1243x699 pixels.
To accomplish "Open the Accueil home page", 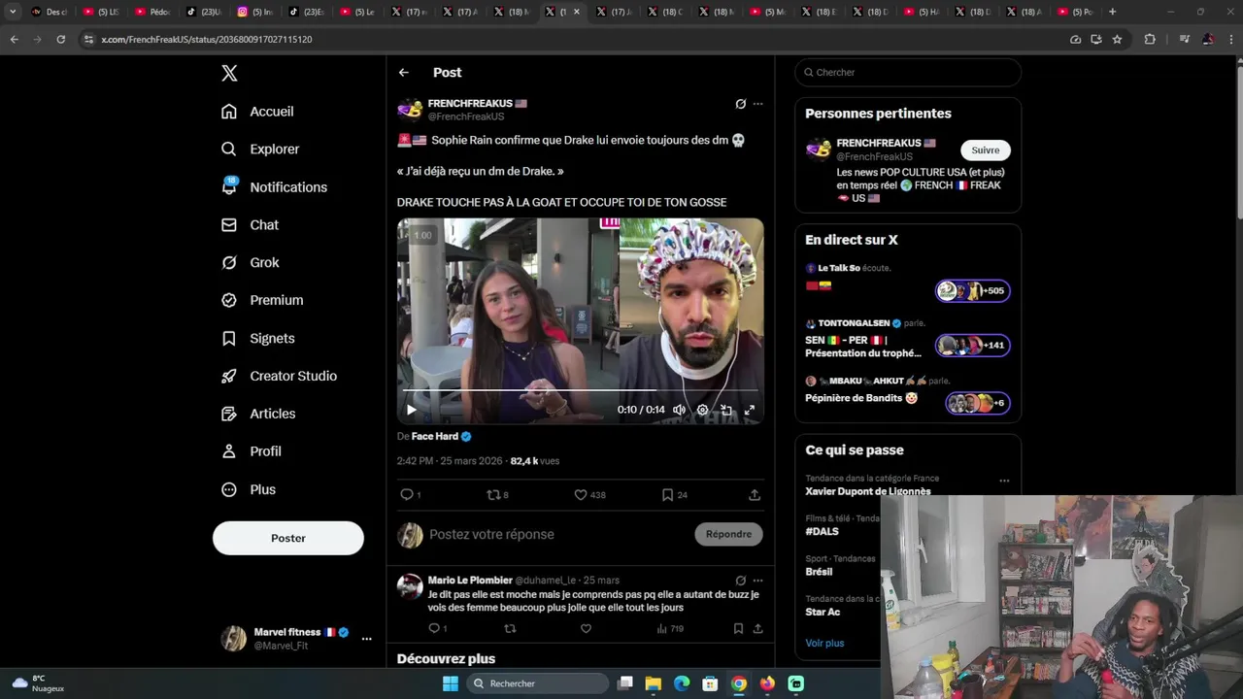I will [x=257, y=112].
